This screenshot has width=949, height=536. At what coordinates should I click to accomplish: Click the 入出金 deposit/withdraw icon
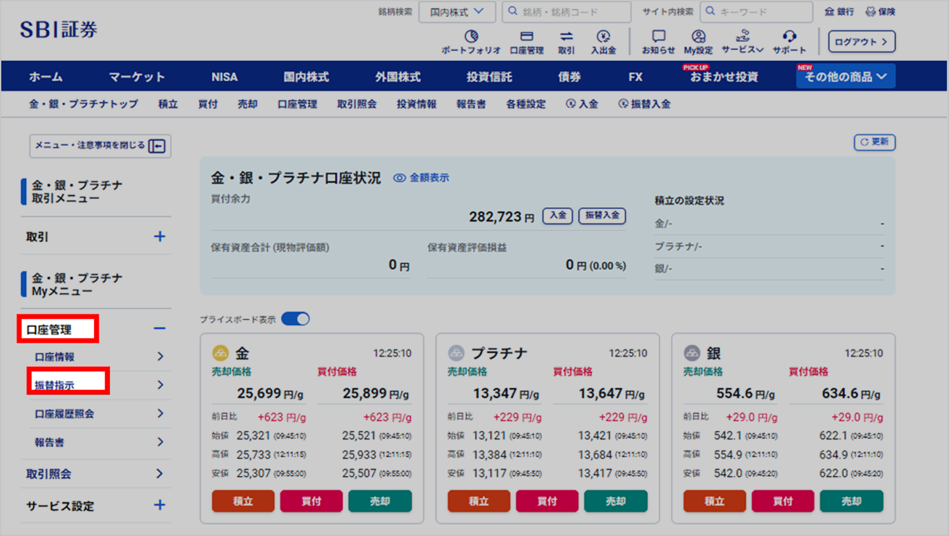(603, 37)
